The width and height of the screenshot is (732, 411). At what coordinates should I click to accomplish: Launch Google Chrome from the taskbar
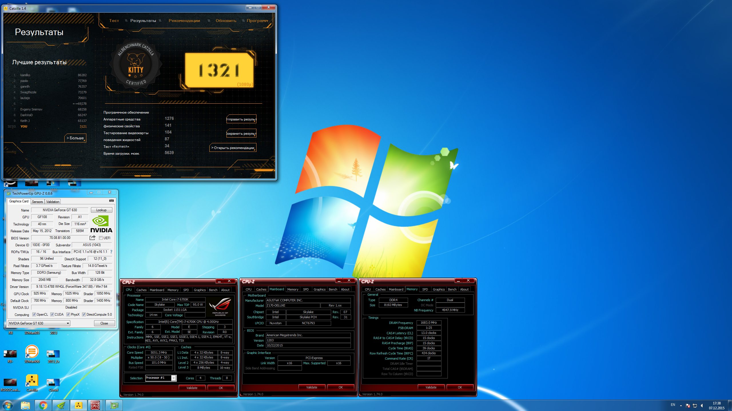coord(43,405)
